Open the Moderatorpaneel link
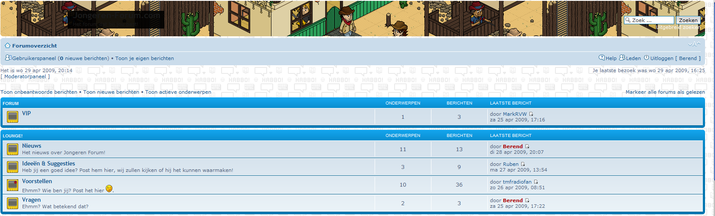Viewport: 715px width, 216px height. pos(25,76)
